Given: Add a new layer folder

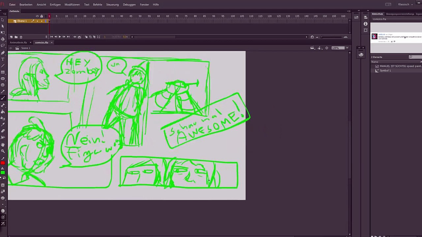Looking at the screenshot, I should (16, 37).
